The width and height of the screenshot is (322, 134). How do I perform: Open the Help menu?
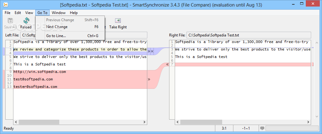(x=74, y=13)
